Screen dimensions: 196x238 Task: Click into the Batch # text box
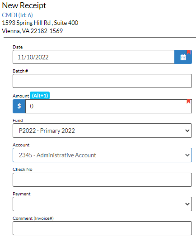[102, 81]
